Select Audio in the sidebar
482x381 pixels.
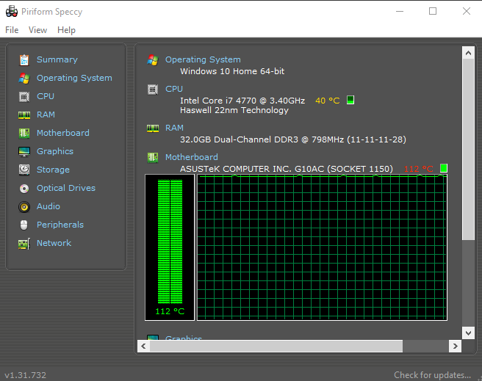48,206
